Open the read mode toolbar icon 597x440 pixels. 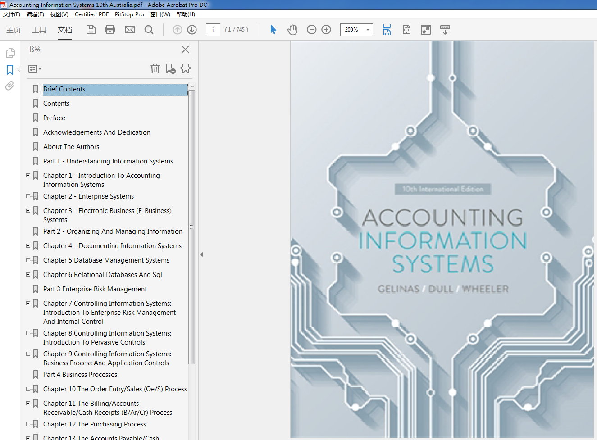[x=445, y=30]
